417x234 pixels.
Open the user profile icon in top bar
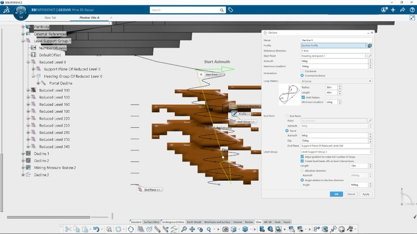384,10
